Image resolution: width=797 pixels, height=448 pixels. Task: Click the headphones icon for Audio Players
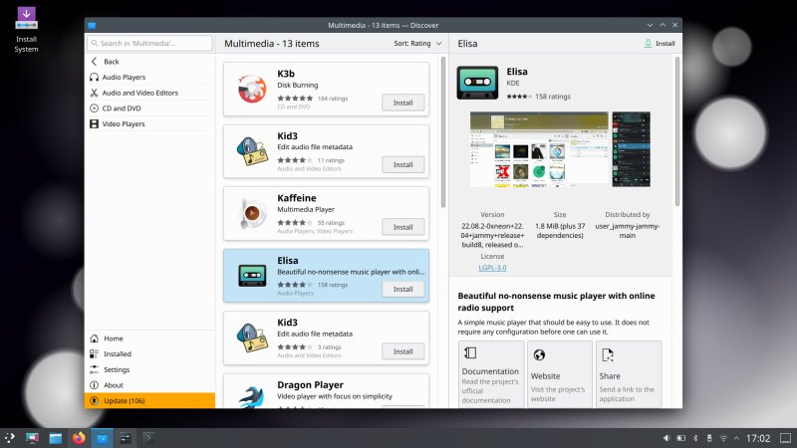pyautogui.click(x=94, y=78)
